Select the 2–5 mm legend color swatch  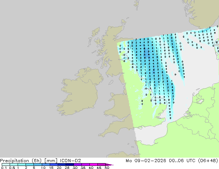(x=30, y=165)
